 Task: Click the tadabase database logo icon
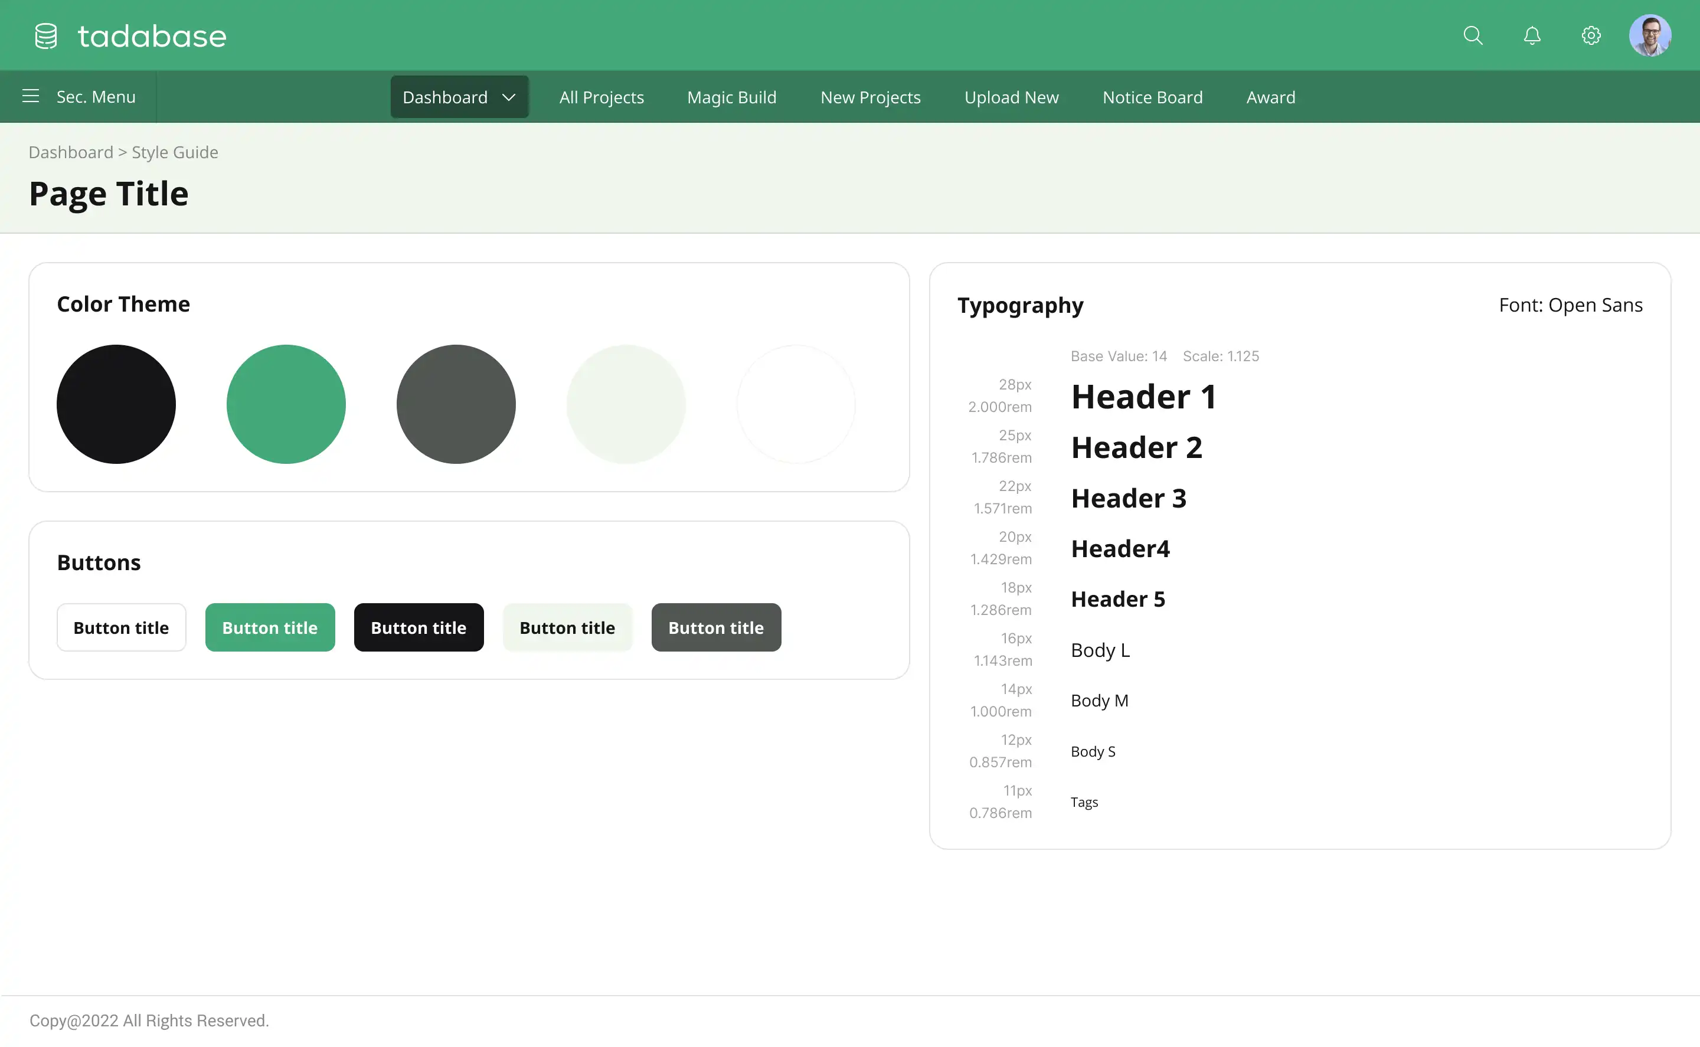[45, 36]
